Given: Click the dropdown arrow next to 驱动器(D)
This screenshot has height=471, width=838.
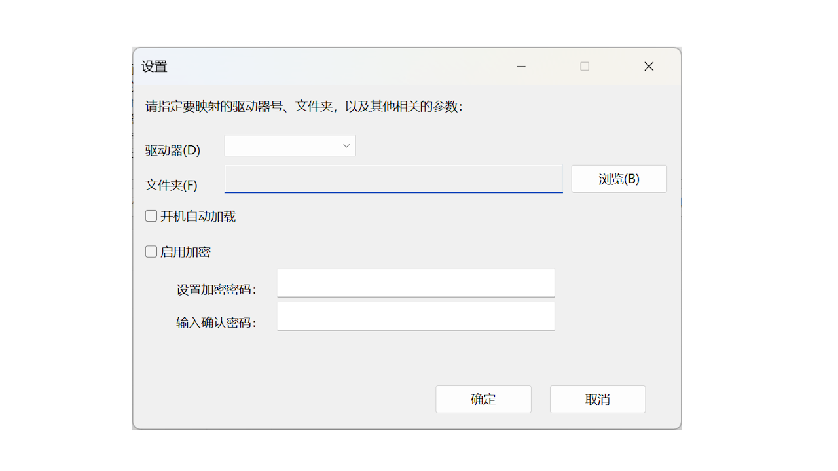Looking at the screenshot, I should (x=346, y=145).
